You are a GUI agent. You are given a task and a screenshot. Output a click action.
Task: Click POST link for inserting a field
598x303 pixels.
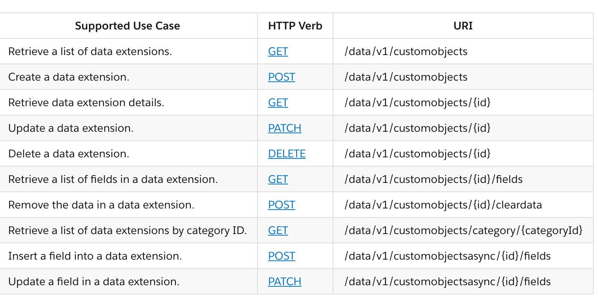[281, 256]
